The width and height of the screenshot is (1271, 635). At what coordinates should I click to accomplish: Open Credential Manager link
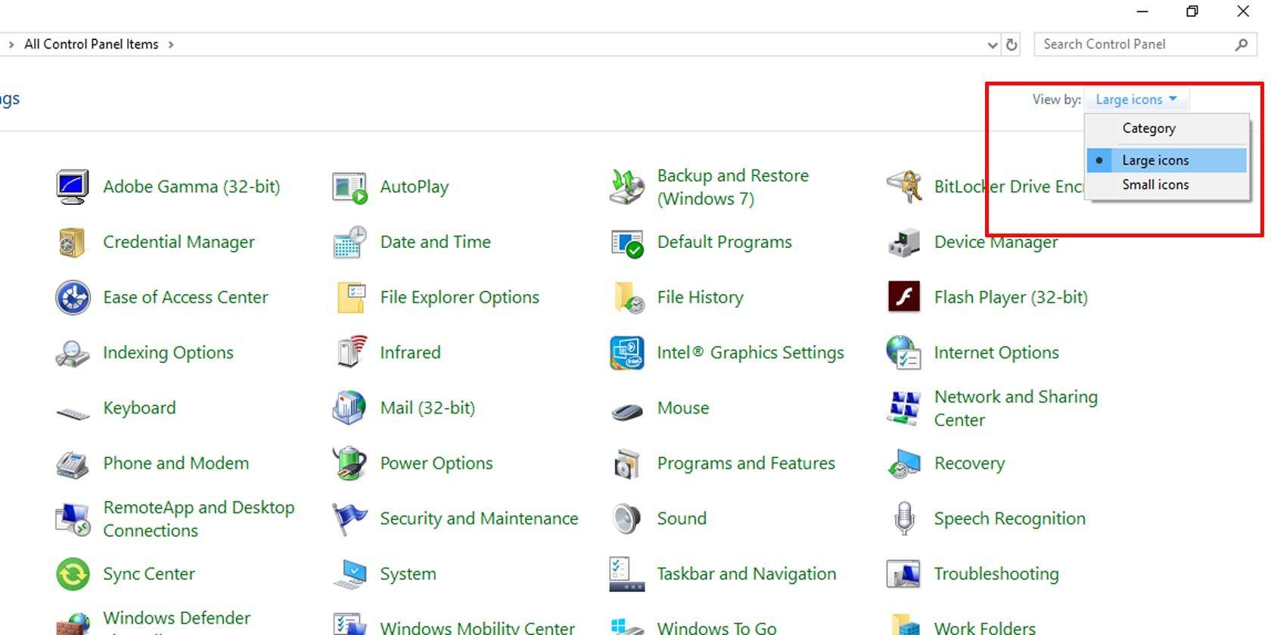tap(179, 242)
